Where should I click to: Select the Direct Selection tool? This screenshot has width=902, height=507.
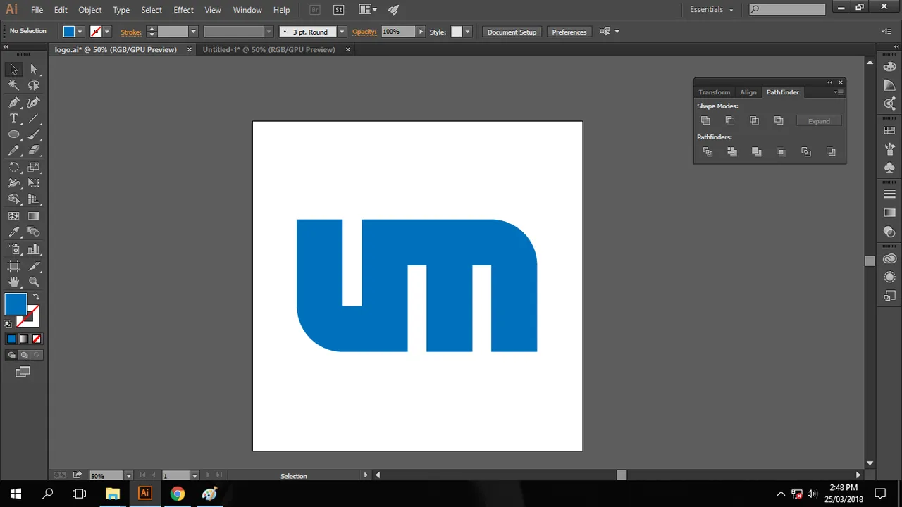34,69
